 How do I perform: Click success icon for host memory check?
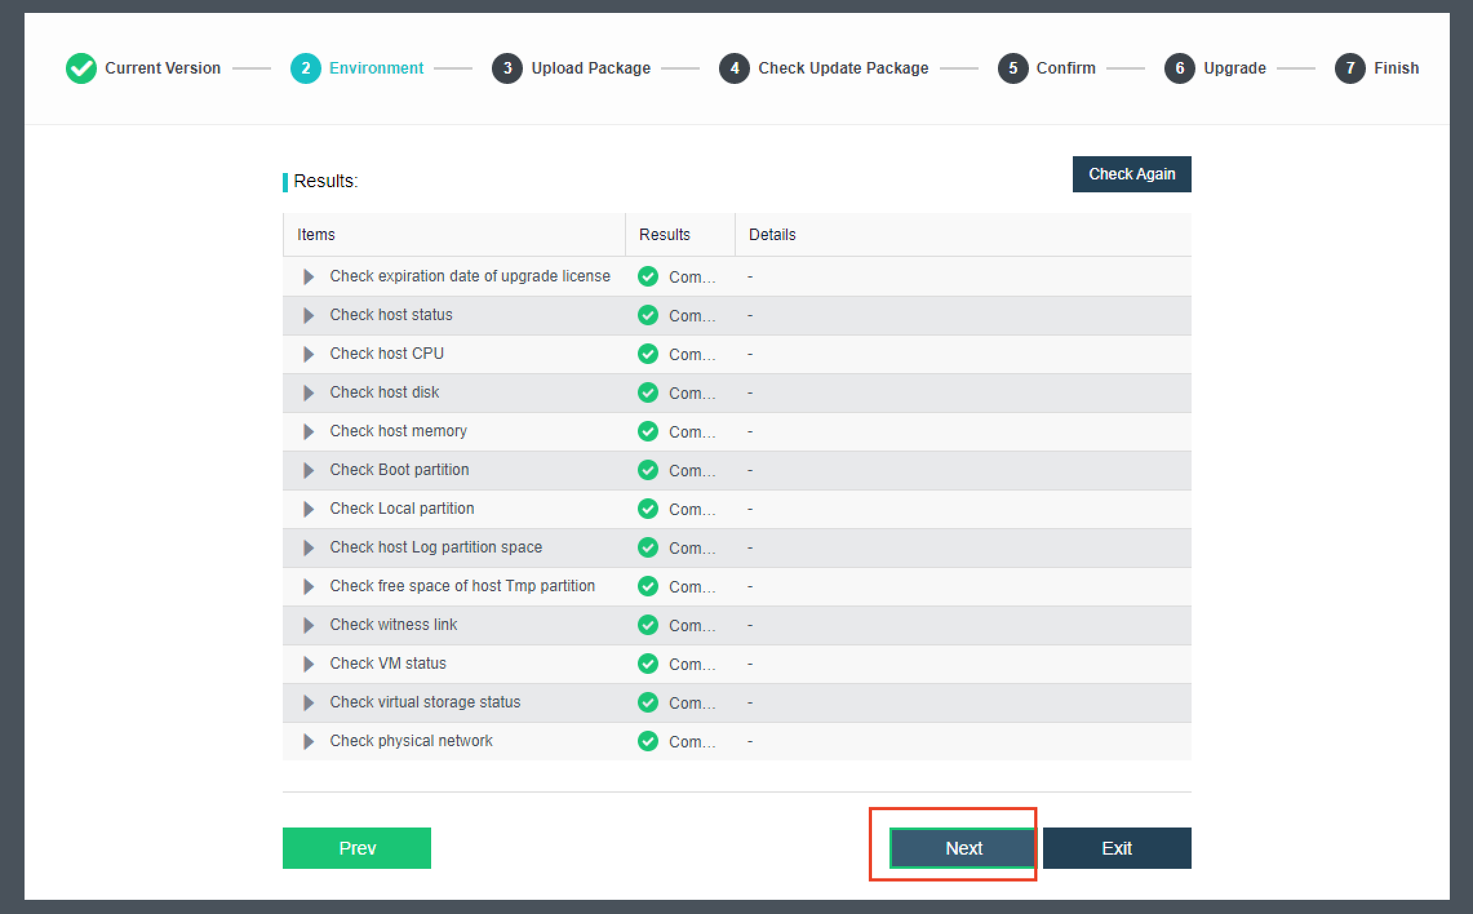click(x=648, y=431)
